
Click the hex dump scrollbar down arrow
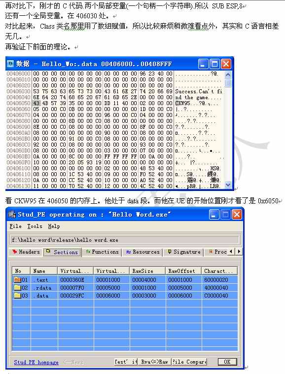tap(228, 185)
